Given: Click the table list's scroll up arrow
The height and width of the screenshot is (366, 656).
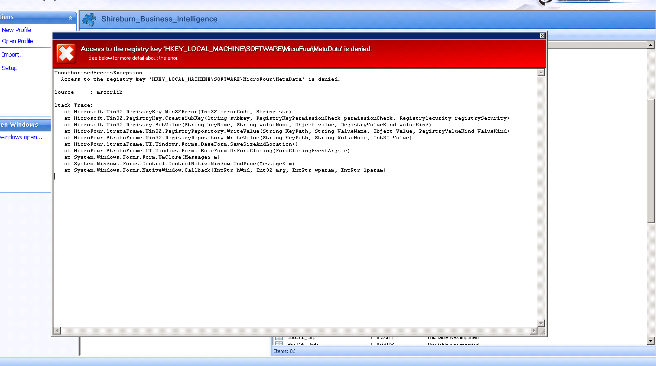Looking at the screenshot, I should click(651, 45).
